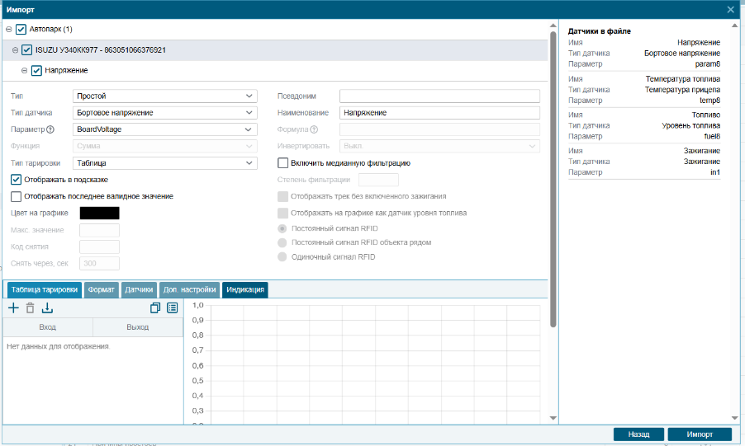Collapse the ISUZU У340КК977 tree node

click(15, 50)
